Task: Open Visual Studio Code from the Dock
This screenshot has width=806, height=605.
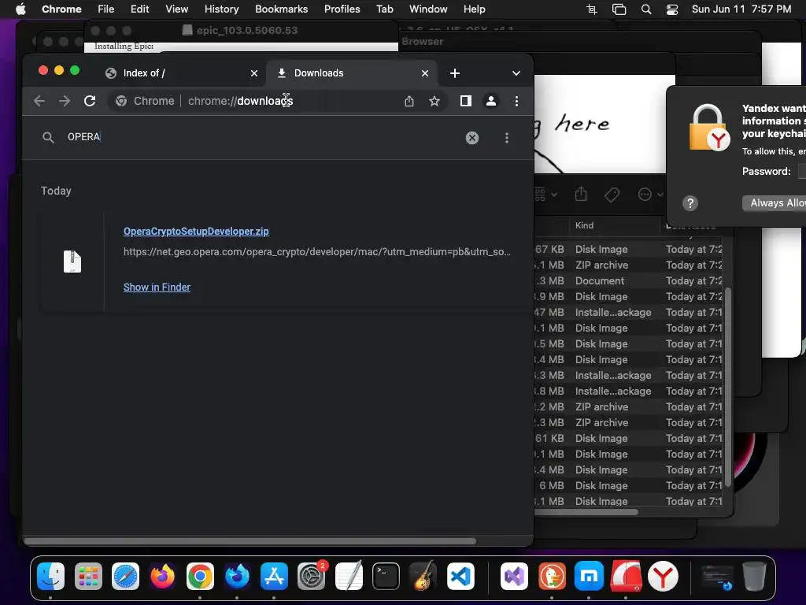Action: point(460,576)
